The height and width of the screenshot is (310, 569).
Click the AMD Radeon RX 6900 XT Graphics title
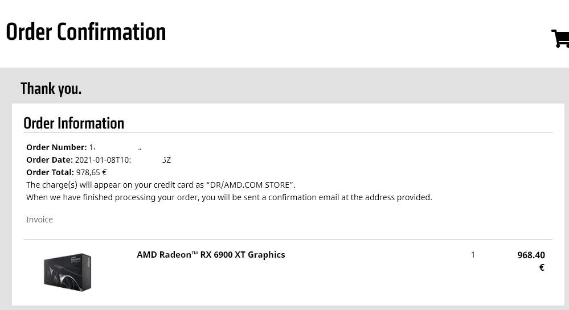211,255
